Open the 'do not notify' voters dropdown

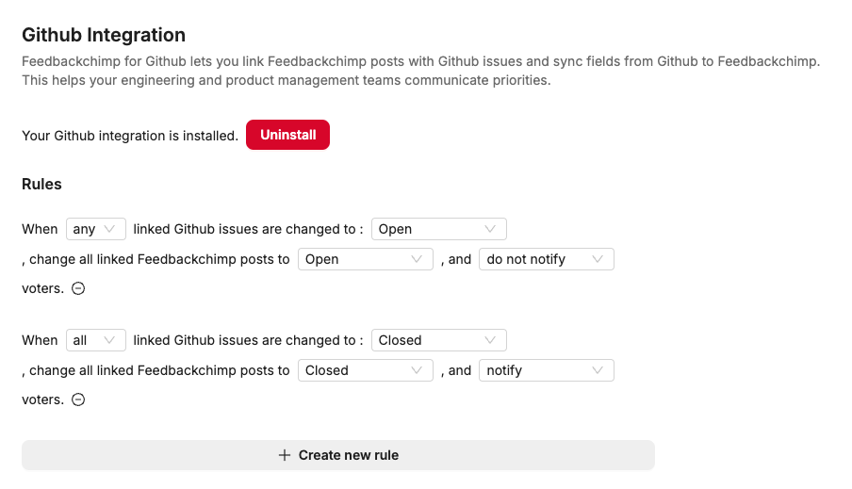pos(547,259)
